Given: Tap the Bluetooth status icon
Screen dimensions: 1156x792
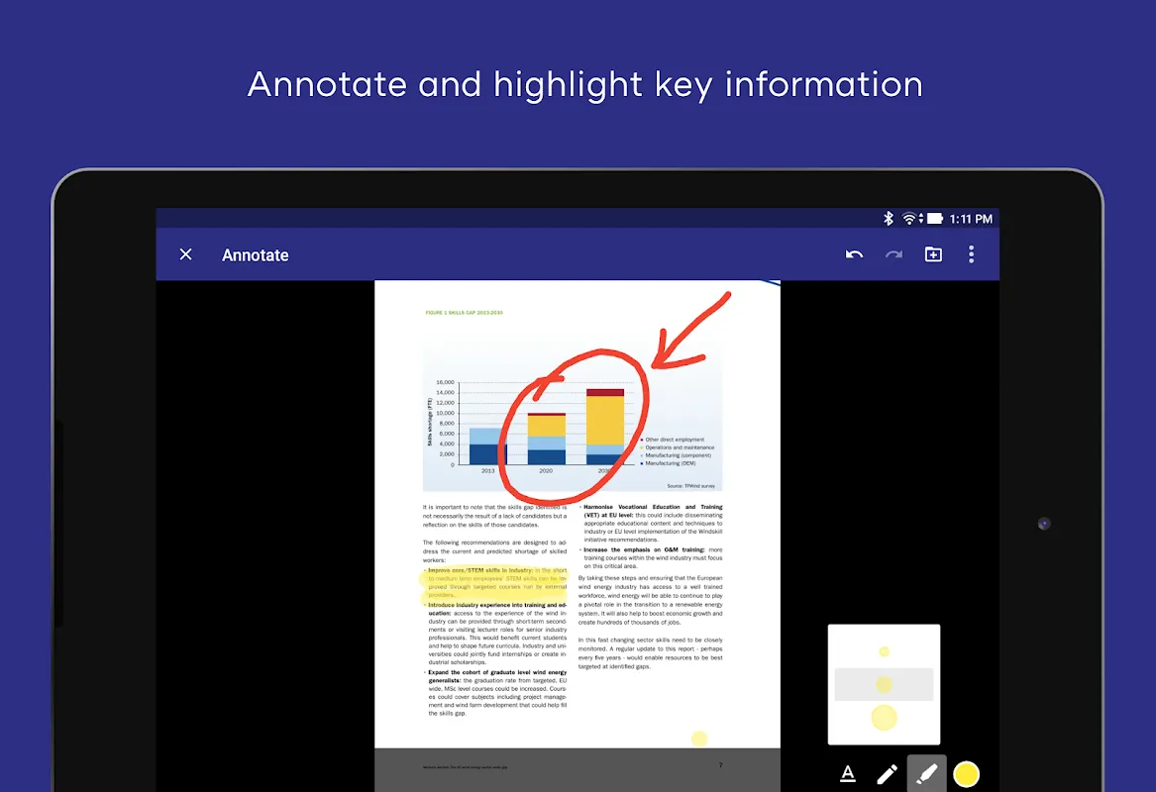Looking at the screenshot, I should point(889,218).
